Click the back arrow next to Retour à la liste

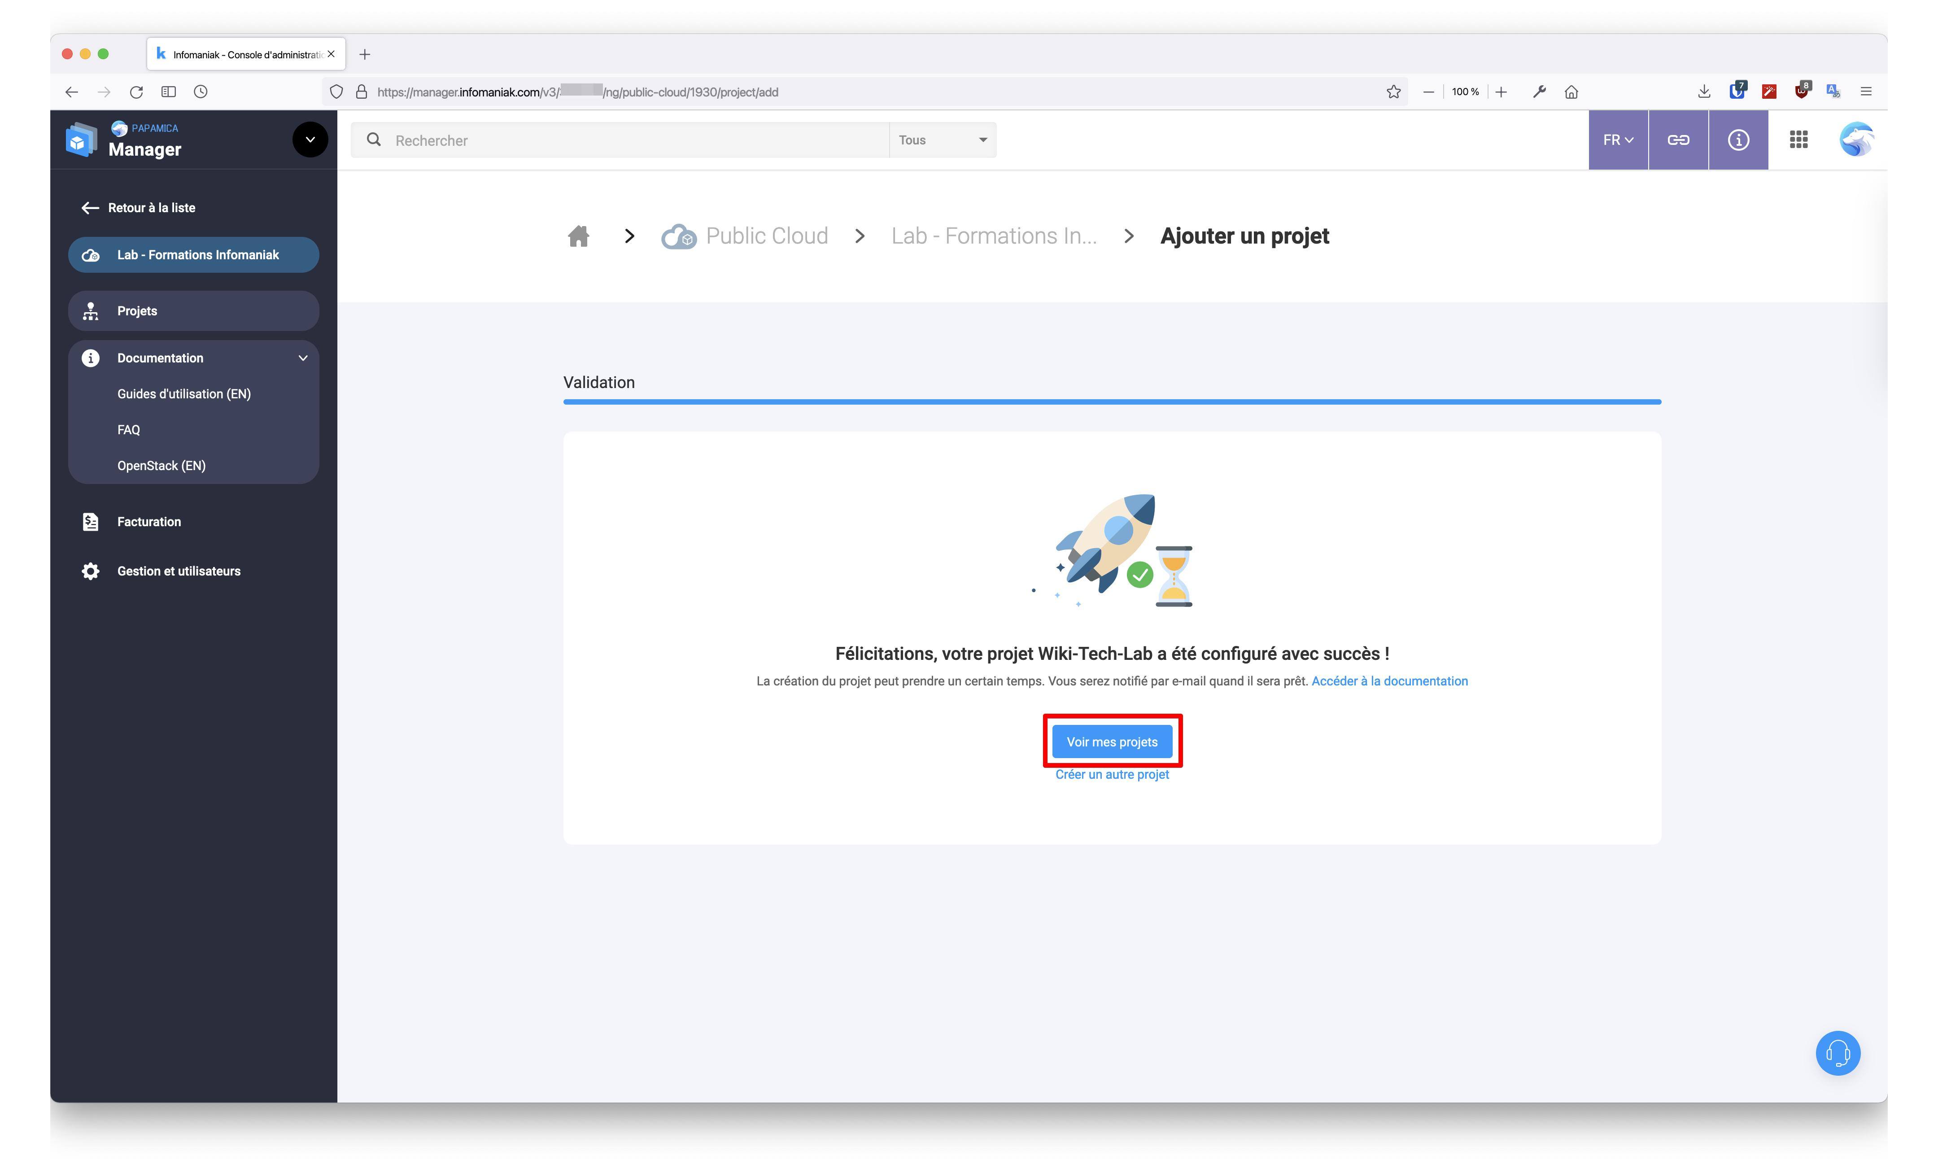pos(90,207)
